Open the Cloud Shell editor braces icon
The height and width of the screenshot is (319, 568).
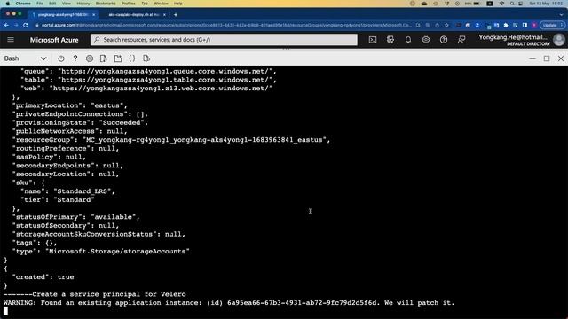click(132, 58)
